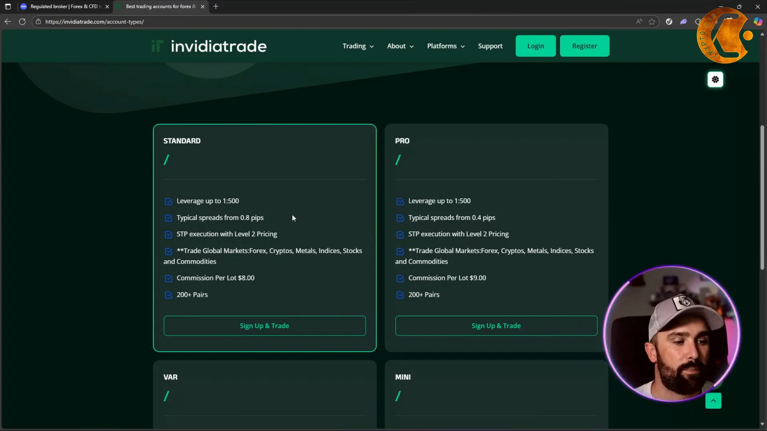Click the green scroll-to-top arrow button
Viewport: 767px width, 431px height.
point(713,401)
